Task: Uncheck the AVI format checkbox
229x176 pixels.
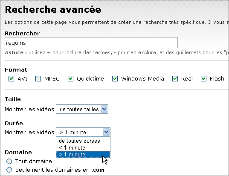Action: (x=12, y=79)
